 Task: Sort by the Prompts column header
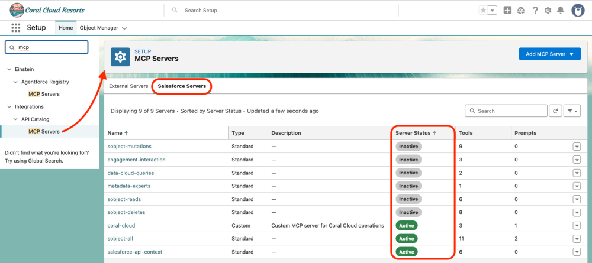point(525,133)
